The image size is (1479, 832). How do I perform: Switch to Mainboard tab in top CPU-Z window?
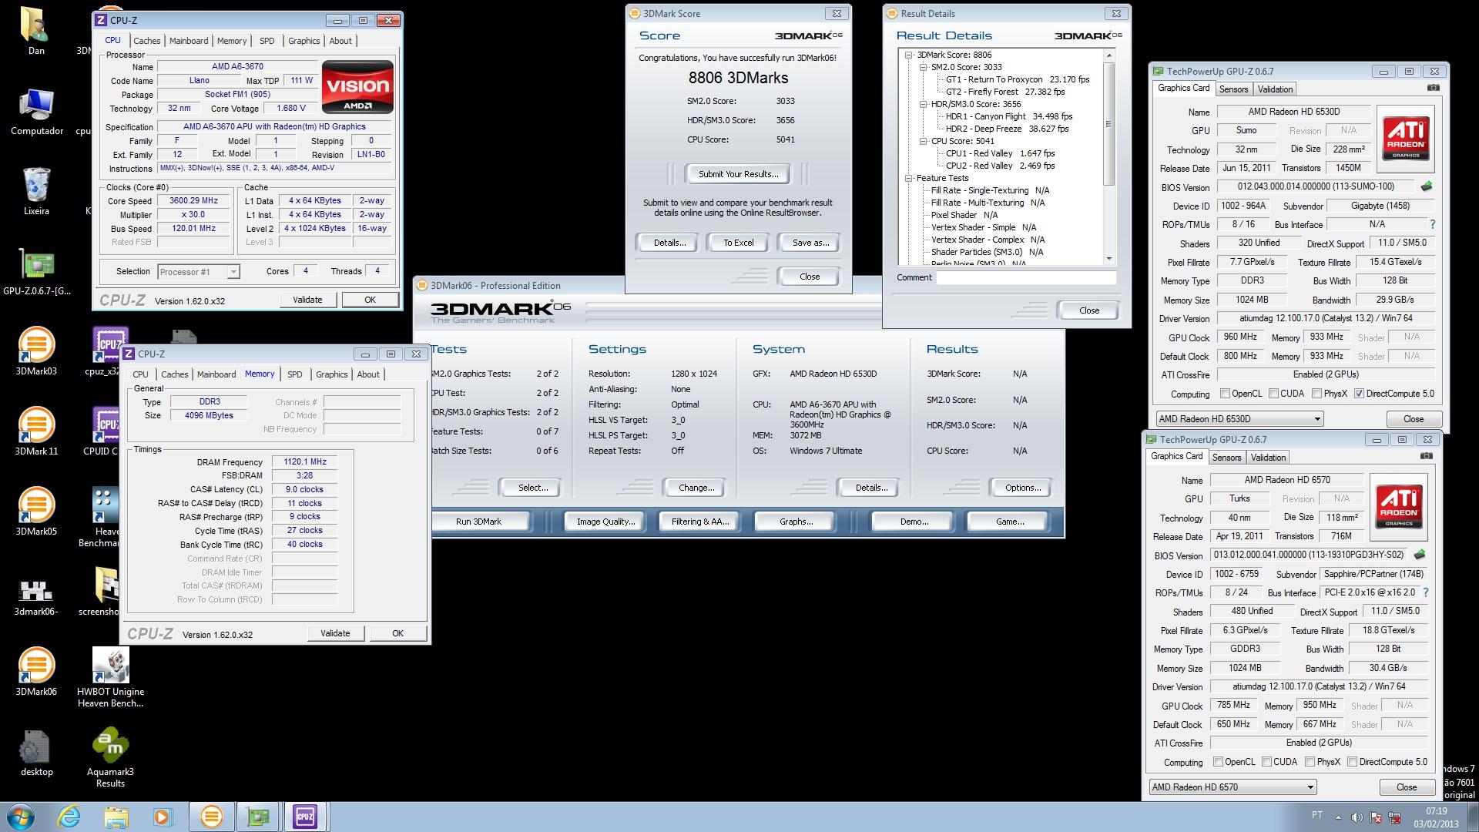[189, 41]
